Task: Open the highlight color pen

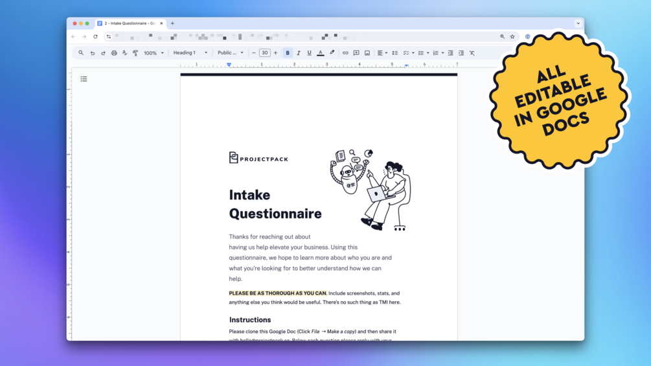Action: (x=332, y=52)
